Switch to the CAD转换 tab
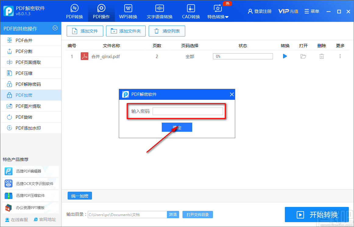The width and height of the screenshot is (354, 227). pos(191,12)
